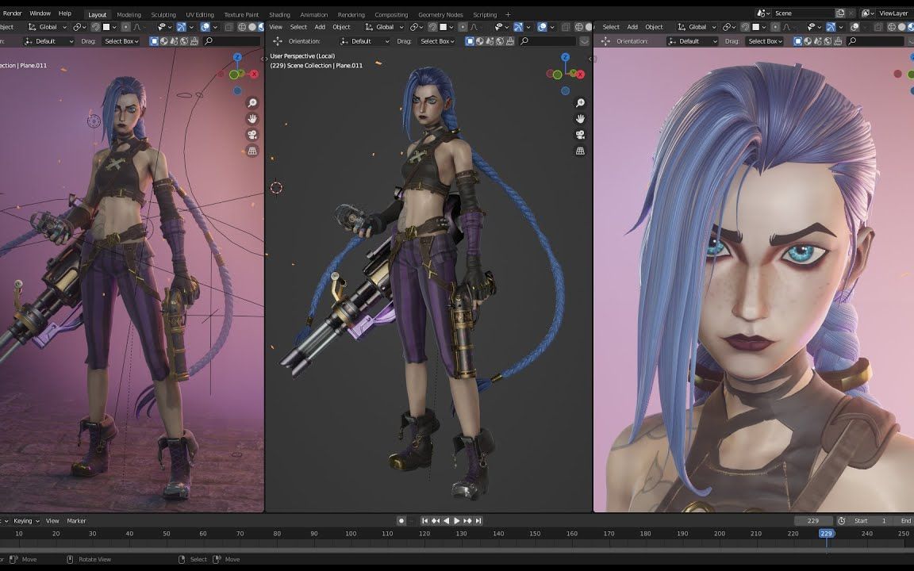This screenshot has height=571, width=914.
Task: Open Drag Select Box dropdown in right viewport
Action: coord(765,41)
